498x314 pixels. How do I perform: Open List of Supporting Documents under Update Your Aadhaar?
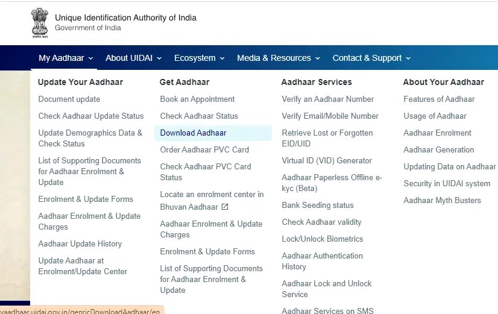click(90, 171)
